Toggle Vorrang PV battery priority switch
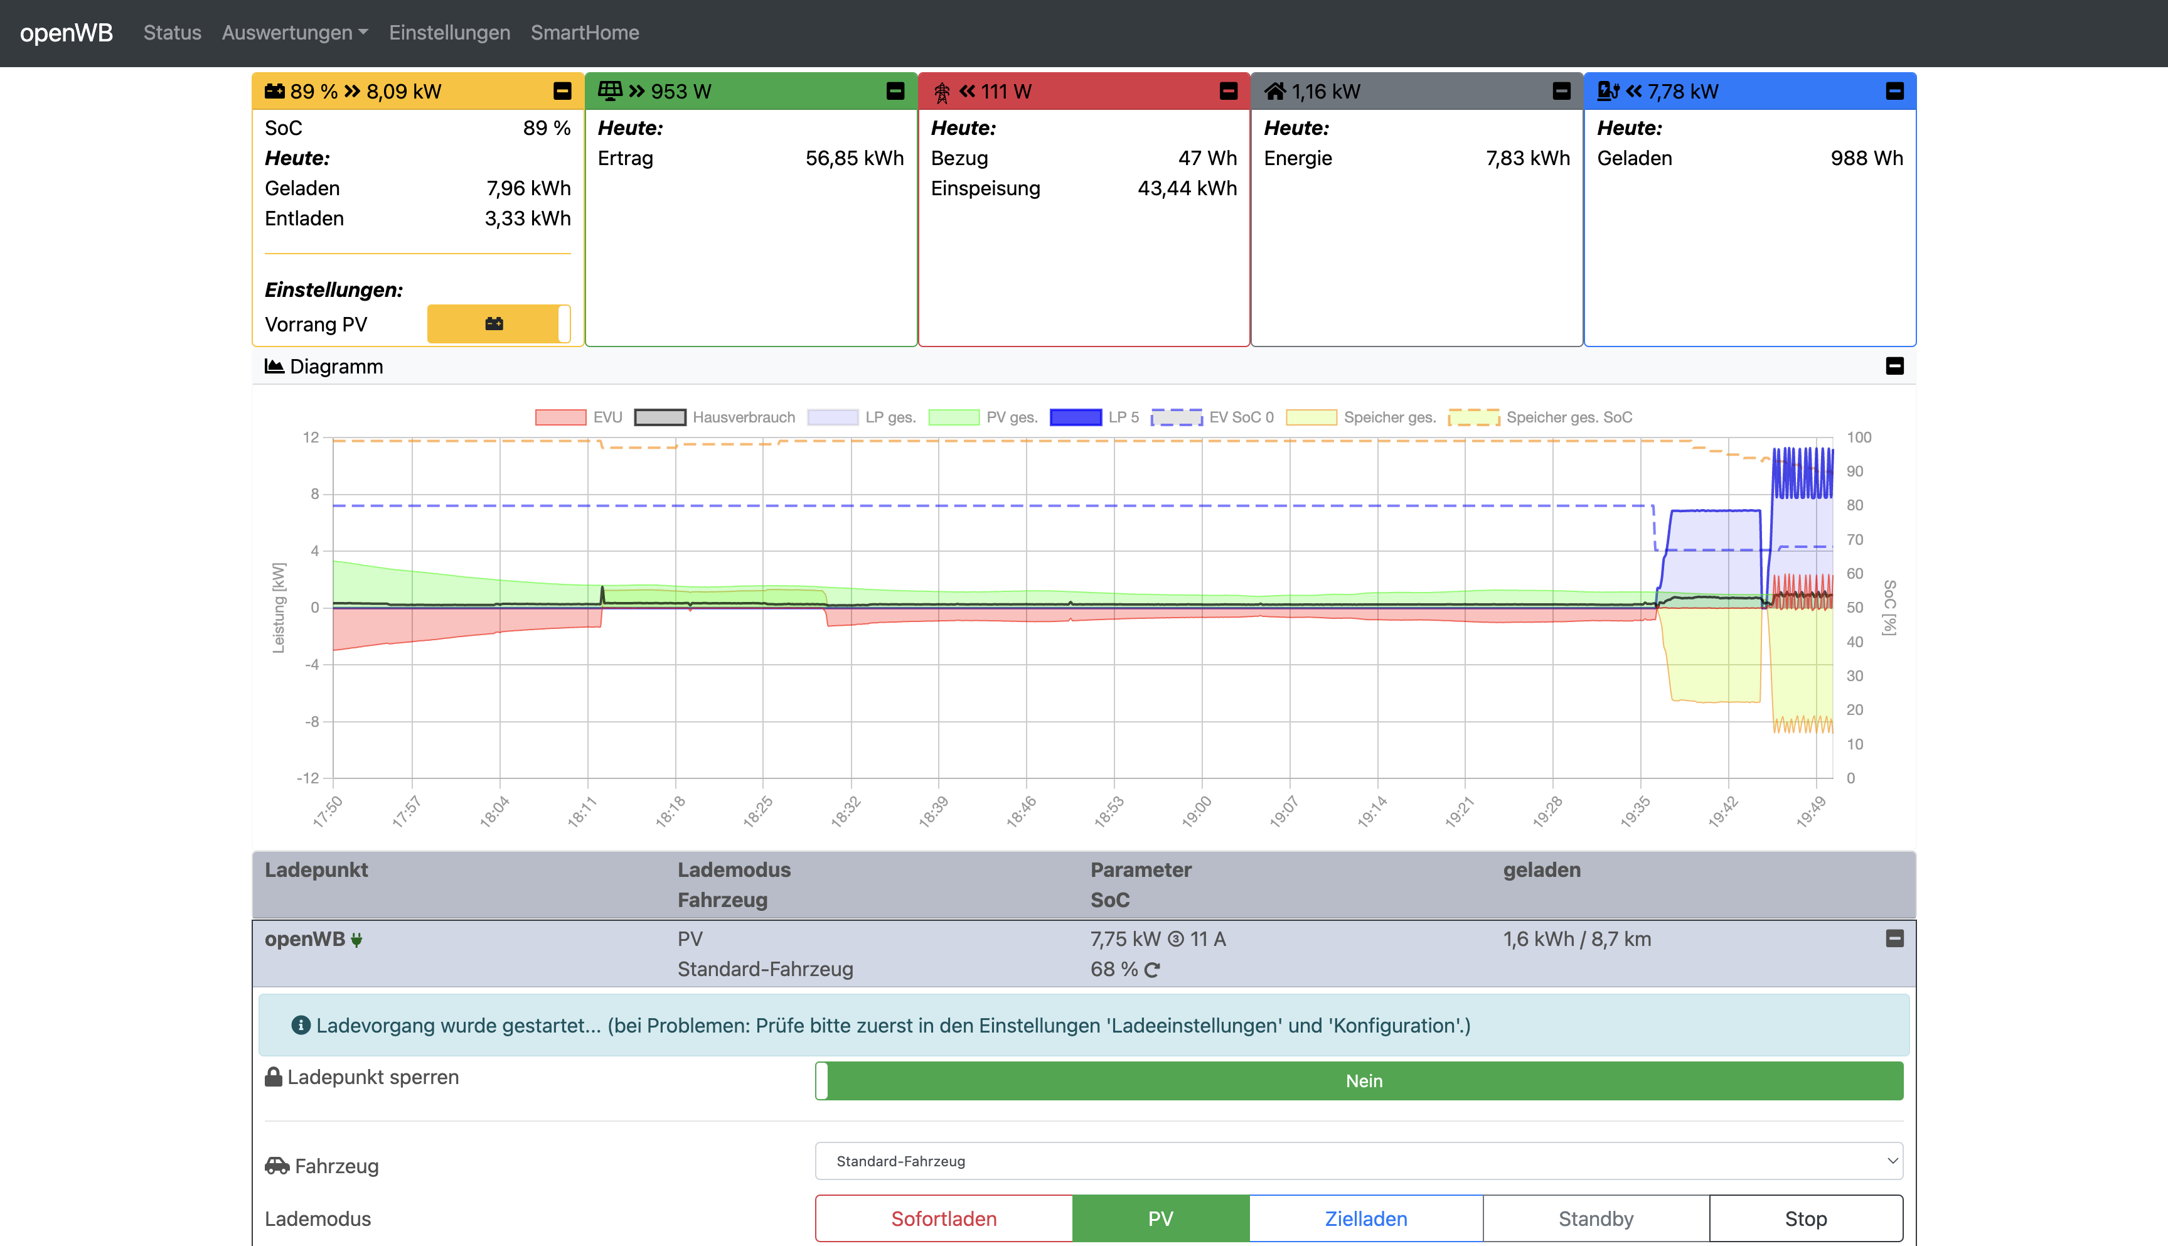 [499, 323]
